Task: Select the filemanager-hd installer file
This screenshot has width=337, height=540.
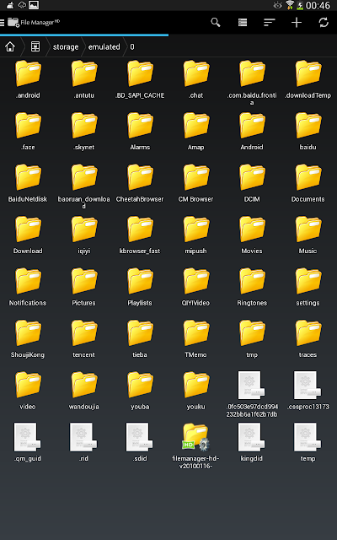Action: pos(195,446)
